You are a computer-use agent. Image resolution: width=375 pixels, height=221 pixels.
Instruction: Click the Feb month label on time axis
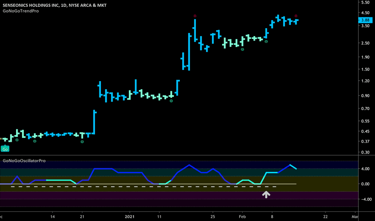tap(242, 217)
